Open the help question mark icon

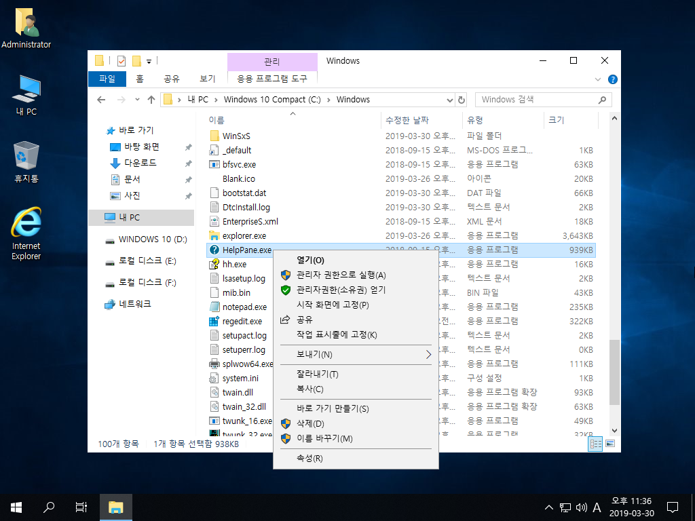coord(613,79)
